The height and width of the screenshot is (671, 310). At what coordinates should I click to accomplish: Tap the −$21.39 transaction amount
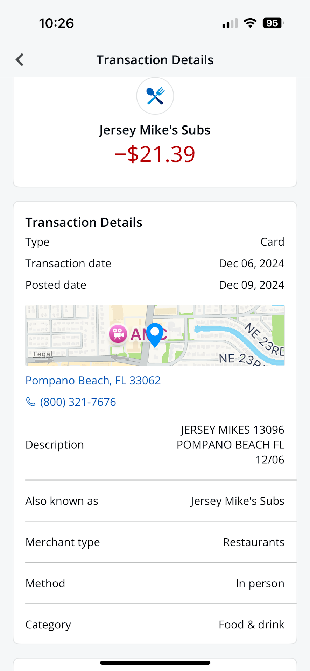click(x=155, y=154)
